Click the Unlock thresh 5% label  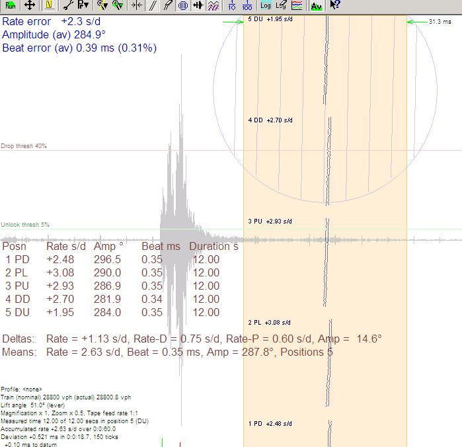25,225
